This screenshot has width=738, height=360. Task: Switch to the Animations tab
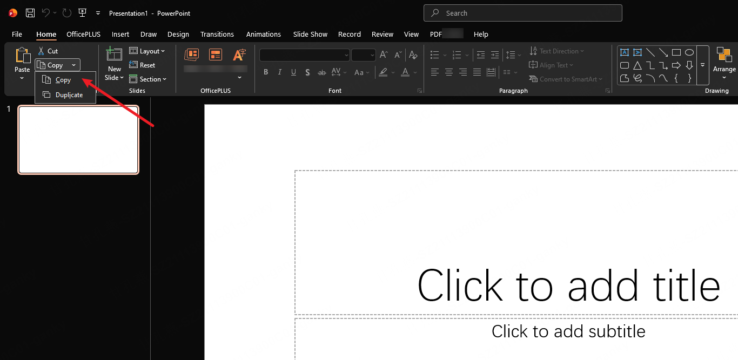tap(264, 34)
